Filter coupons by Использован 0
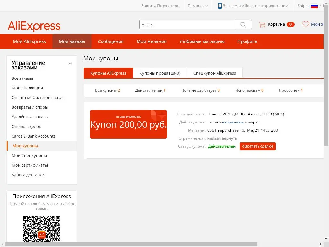This screenshot has width=329, height=247. tap(249, 90)
